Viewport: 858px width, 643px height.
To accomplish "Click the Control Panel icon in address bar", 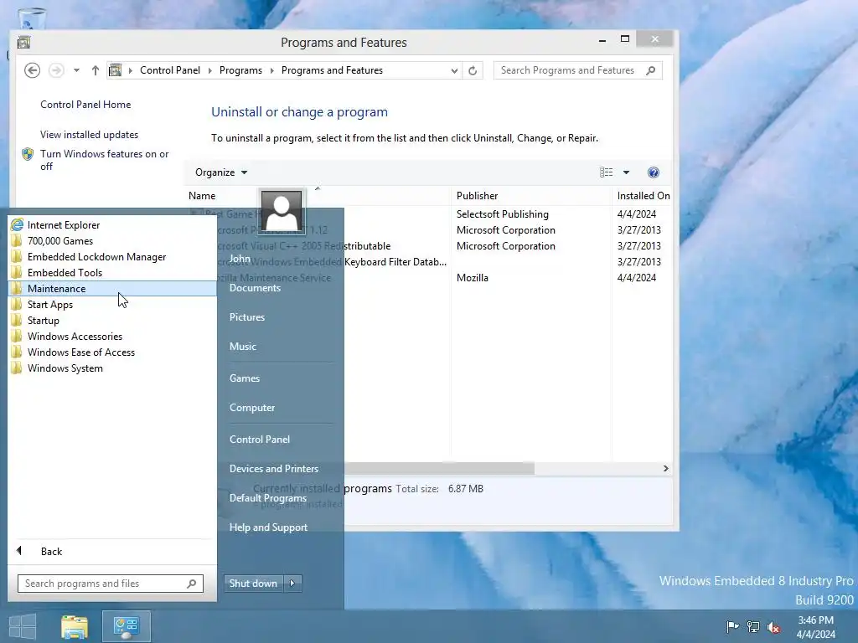I will (116, 70).
